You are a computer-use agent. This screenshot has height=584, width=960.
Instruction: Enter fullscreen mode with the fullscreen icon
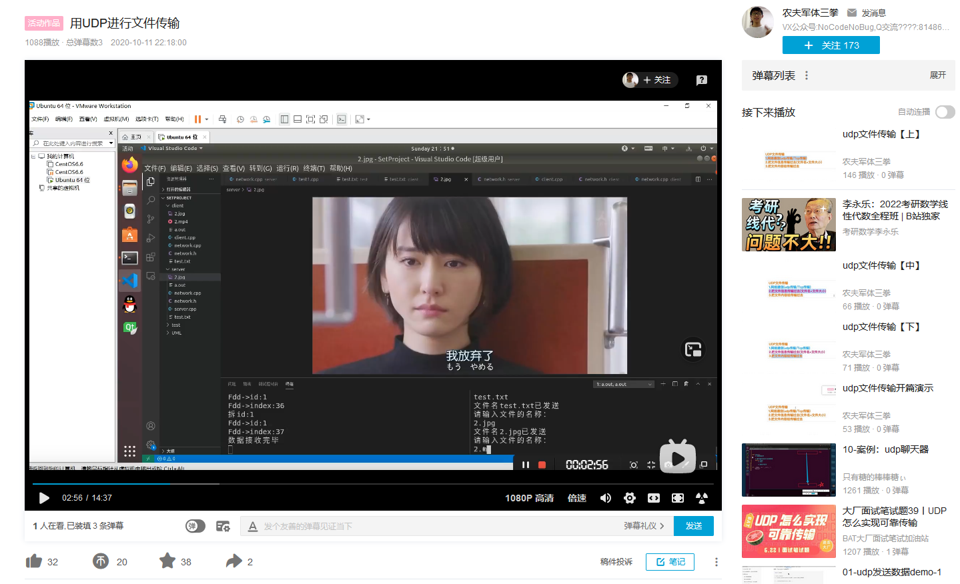tap(678, 498)
